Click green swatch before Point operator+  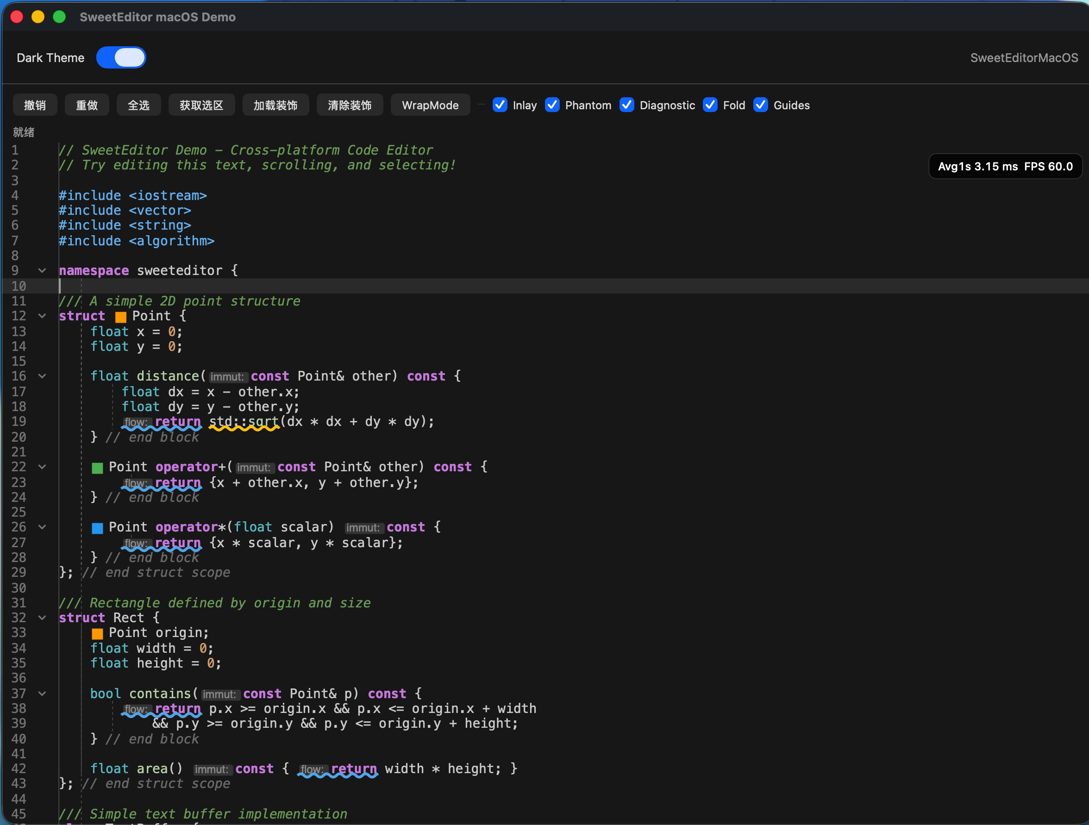[x=98, y=468]
